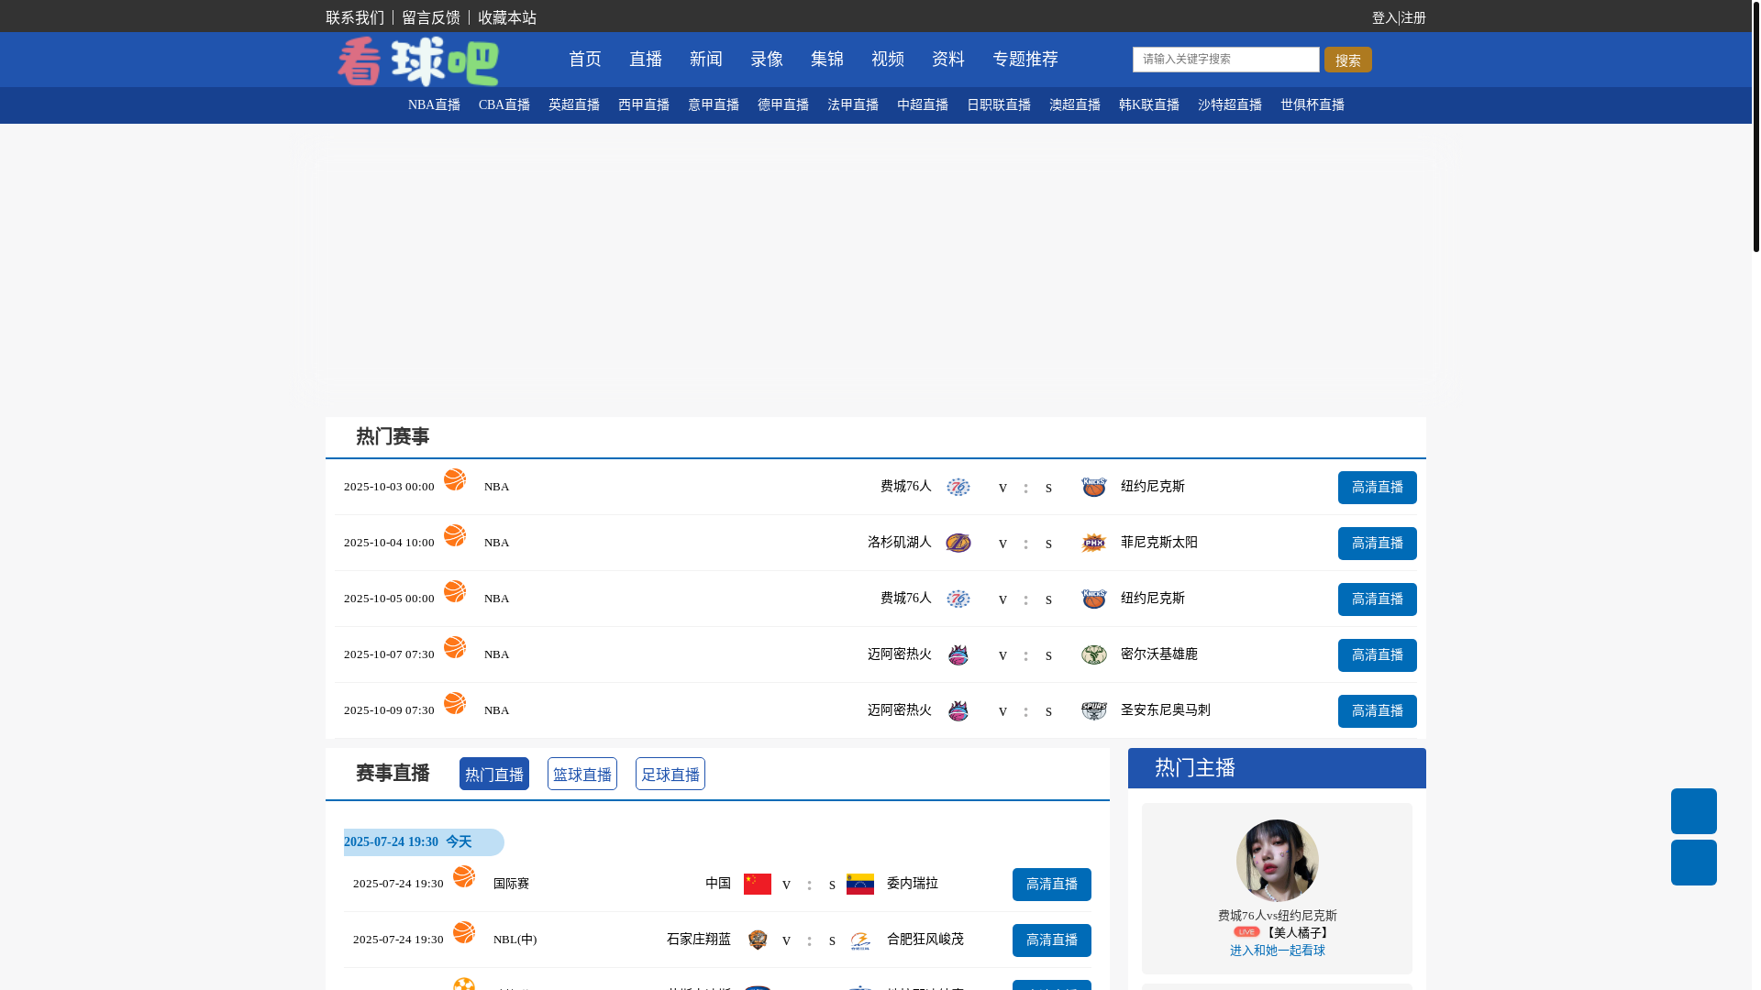This screenshot has height=990, width=1761.
Task: Click 高清直播 for 石家庄翔蓝 match
Action: pos(1052,940)
